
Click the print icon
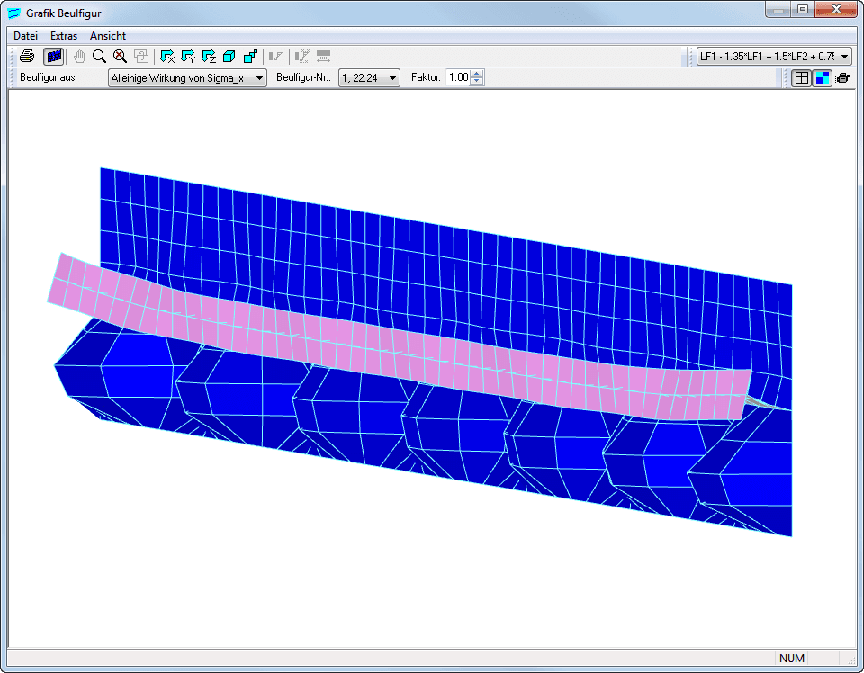coord(27,56)
